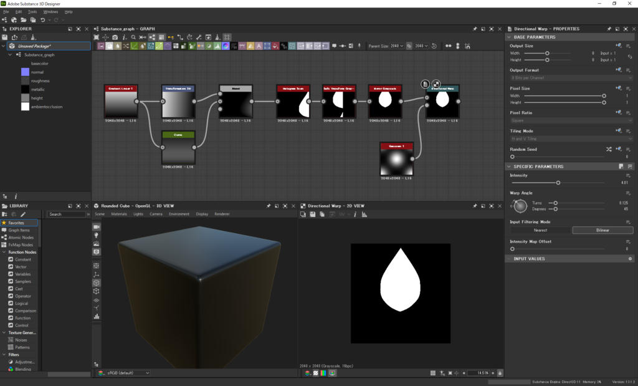Click the light bulb icon in 3D view

[x=97, y=235]
